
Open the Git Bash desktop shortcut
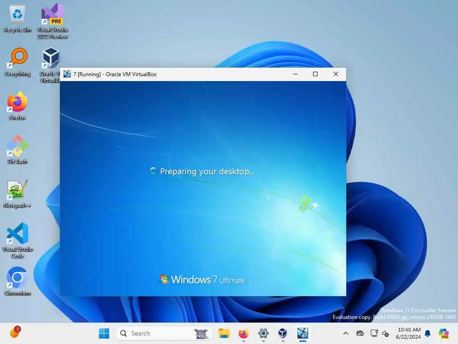coord(17,150)
